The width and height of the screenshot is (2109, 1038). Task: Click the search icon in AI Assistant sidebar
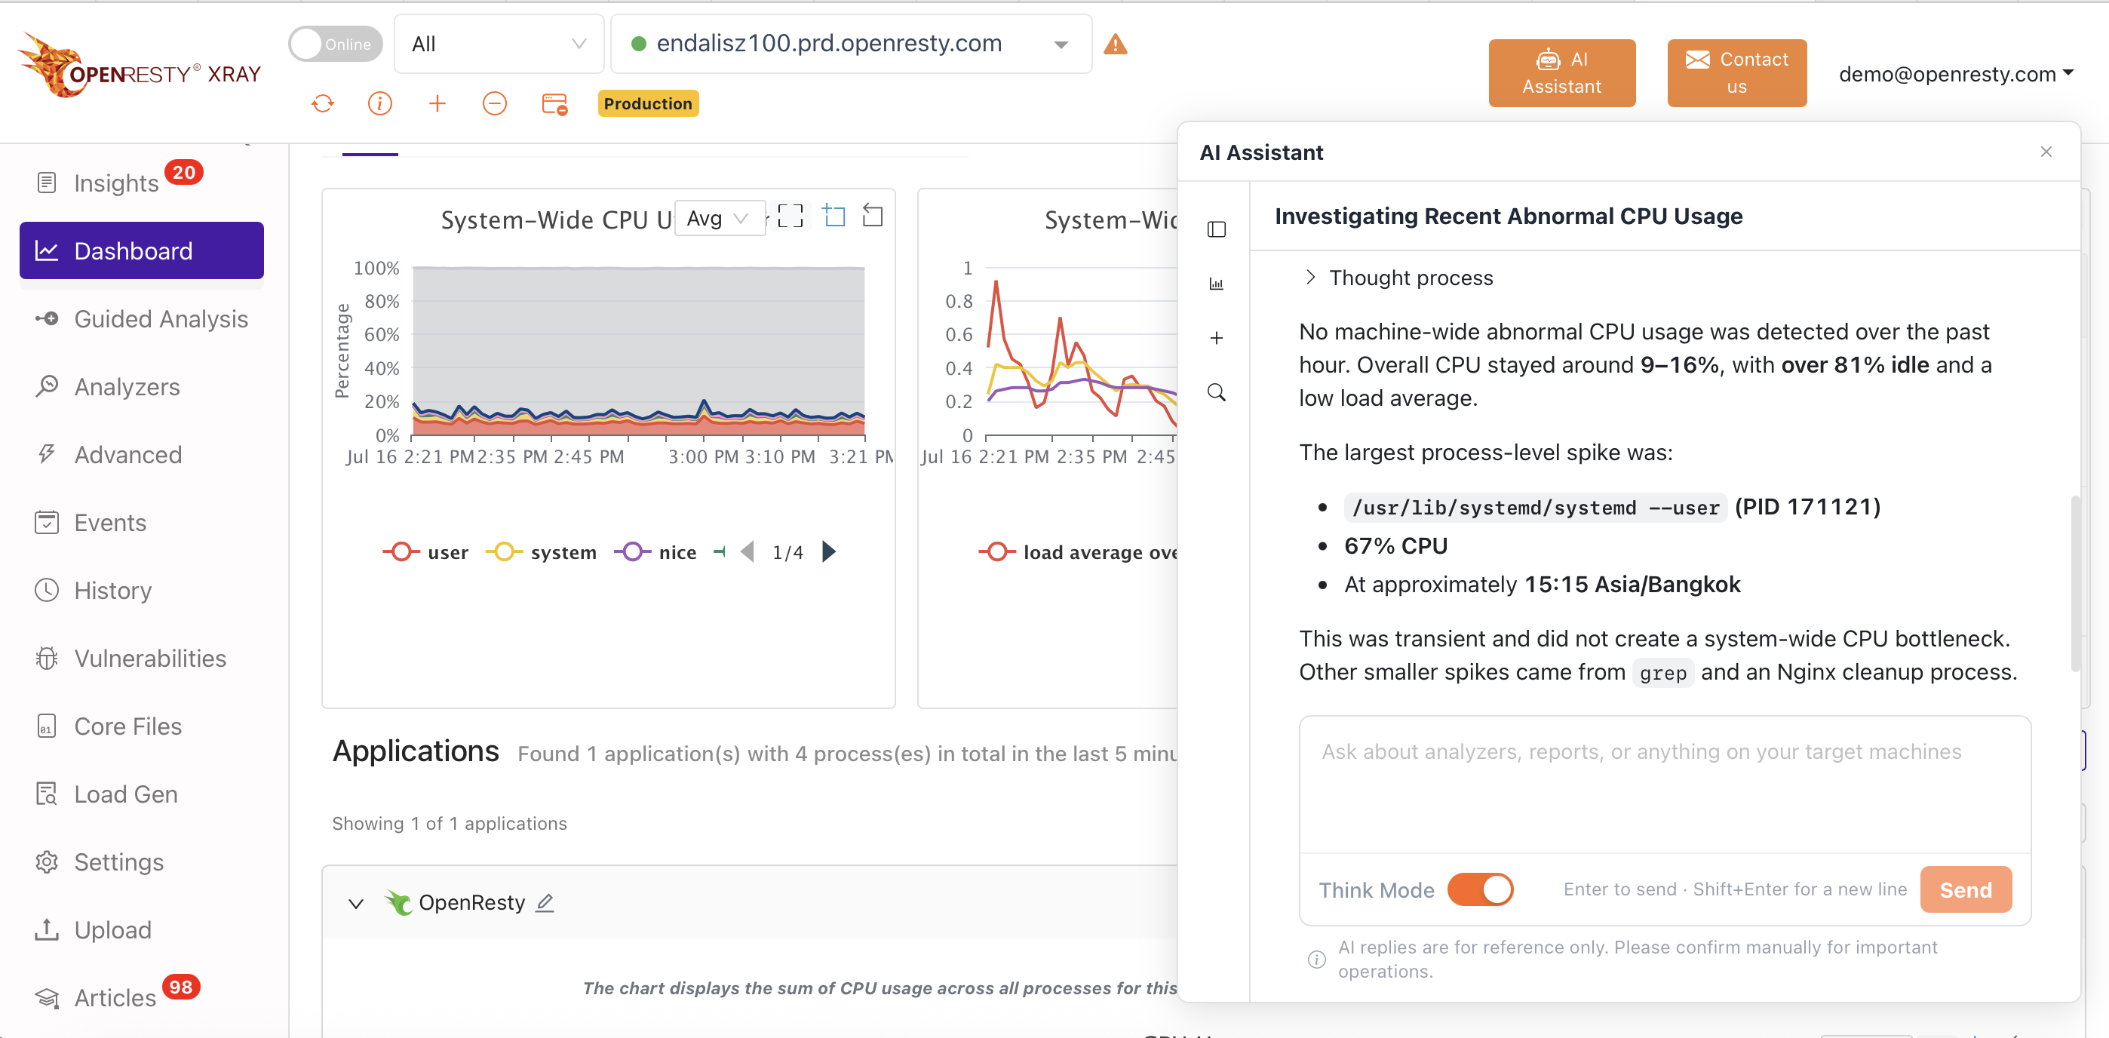tap(1217, 392)
